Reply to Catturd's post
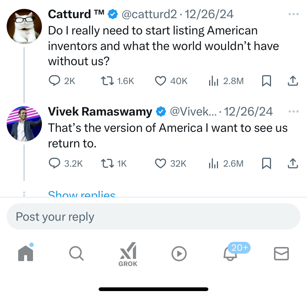The image size is (307, 297). pos(55,81)
